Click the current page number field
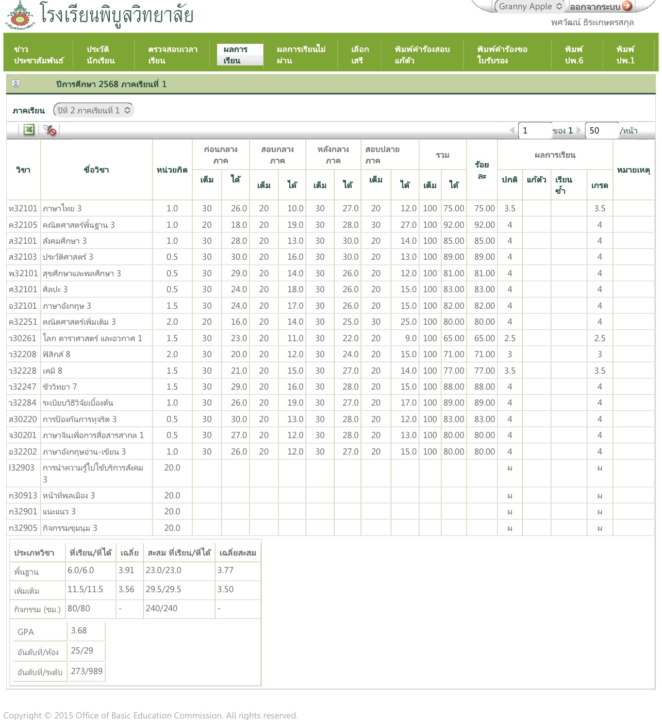This screenshot has width=662, height=720. click(x=535, y=130)
